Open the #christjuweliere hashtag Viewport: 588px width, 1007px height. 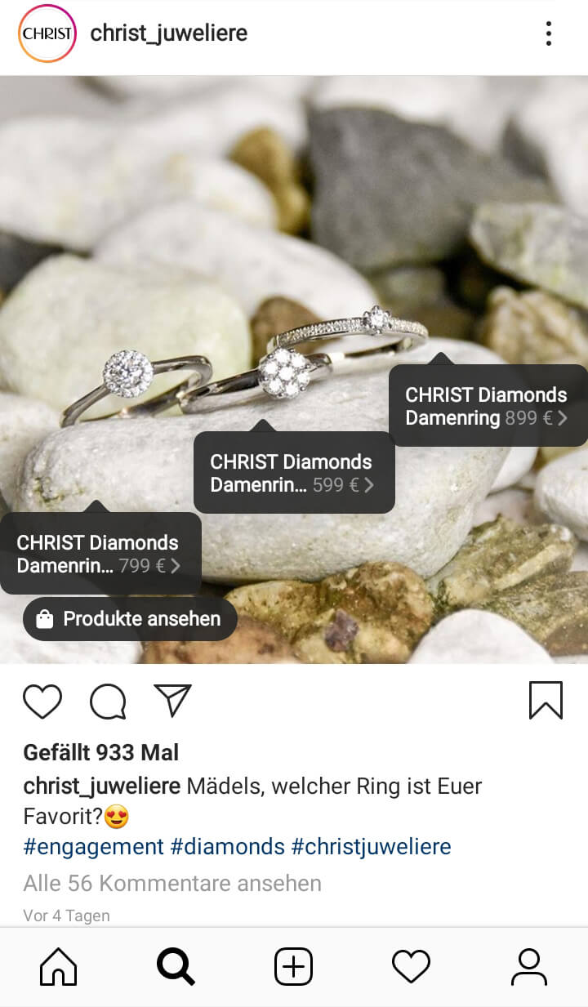point(372,846)
